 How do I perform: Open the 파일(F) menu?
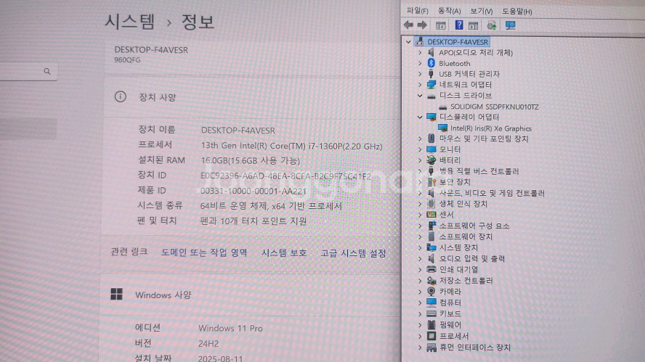click(417, 11)
